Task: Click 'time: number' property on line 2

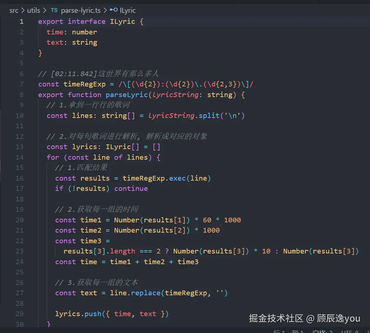Action: point(72,32)
